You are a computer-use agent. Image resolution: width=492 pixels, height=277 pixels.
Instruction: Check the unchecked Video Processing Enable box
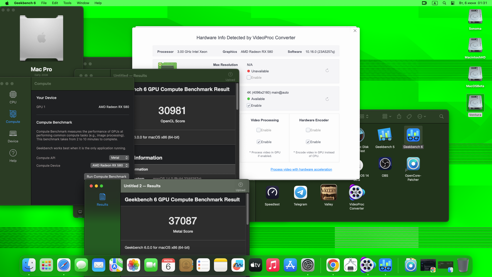[x=259, y=130]
